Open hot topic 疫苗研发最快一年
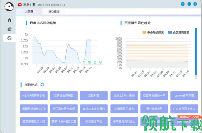Screen dimensions: 202x133 [x=154, y=96]
